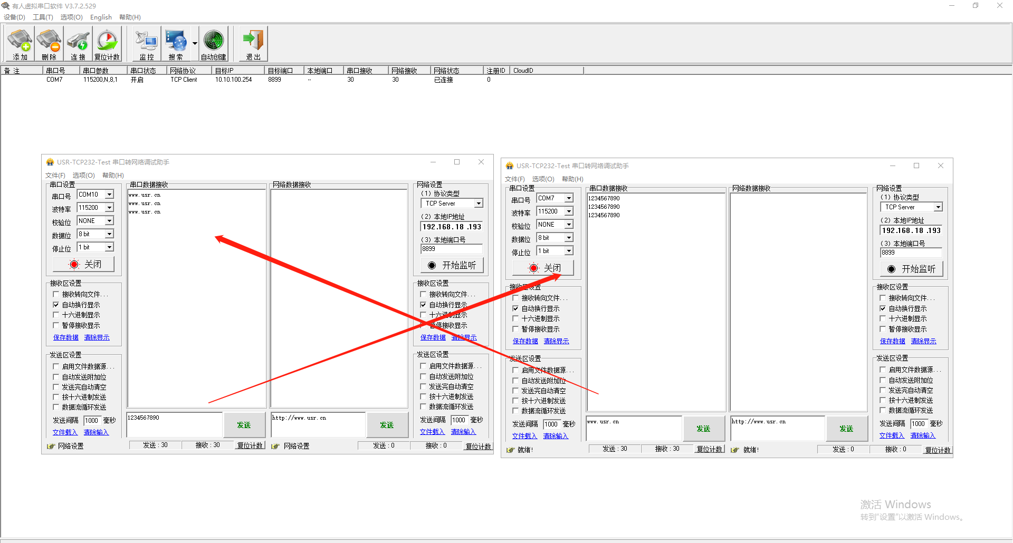The image size is (1013, 543).
Task: Click the 复位计数 (Reset count) toolbar icon
Action: point(107,44)
